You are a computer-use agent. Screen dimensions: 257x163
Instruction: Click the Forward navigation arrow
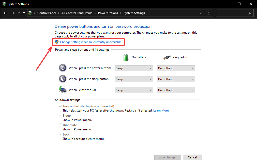coord(12,13)
